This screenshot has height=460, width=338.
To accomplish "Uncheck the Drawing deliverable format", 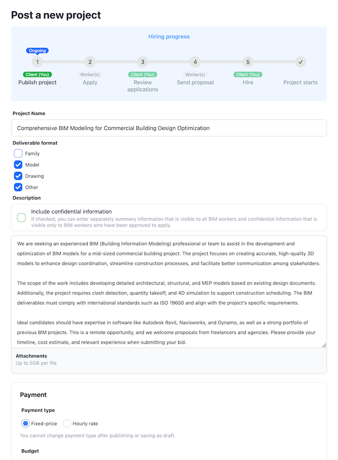I will pyautogui.click(x=18, y=176).
